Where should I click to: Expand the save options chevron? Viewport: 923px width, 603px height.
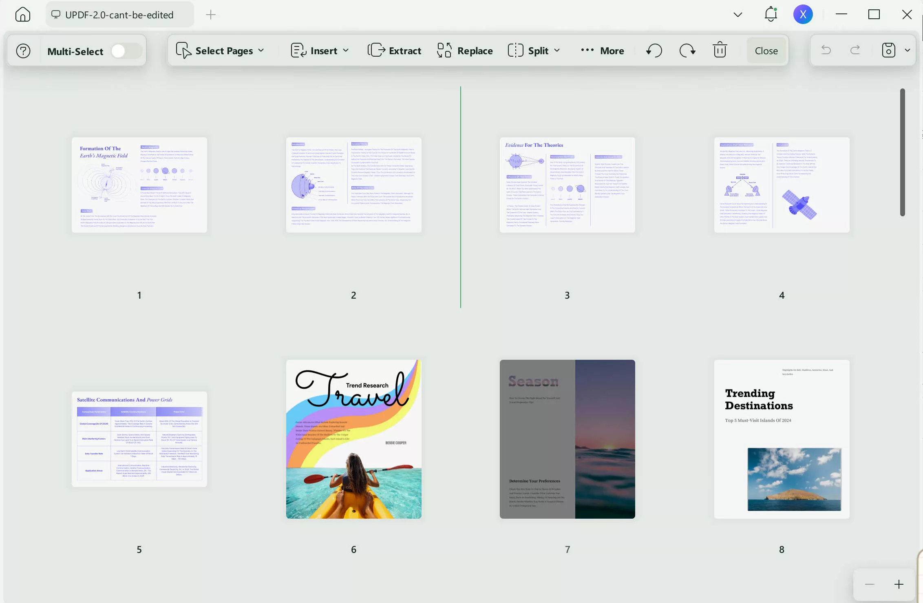tap(908, 50)
